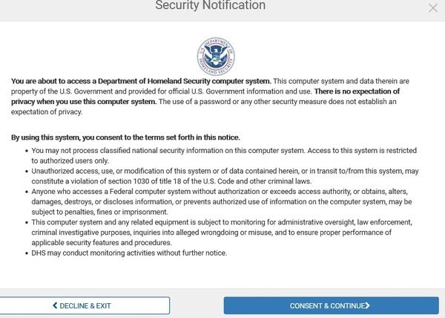Viewport: 445px width, 318px height.
Task: Click the Security Notification title text
Action: pos(210,6)
